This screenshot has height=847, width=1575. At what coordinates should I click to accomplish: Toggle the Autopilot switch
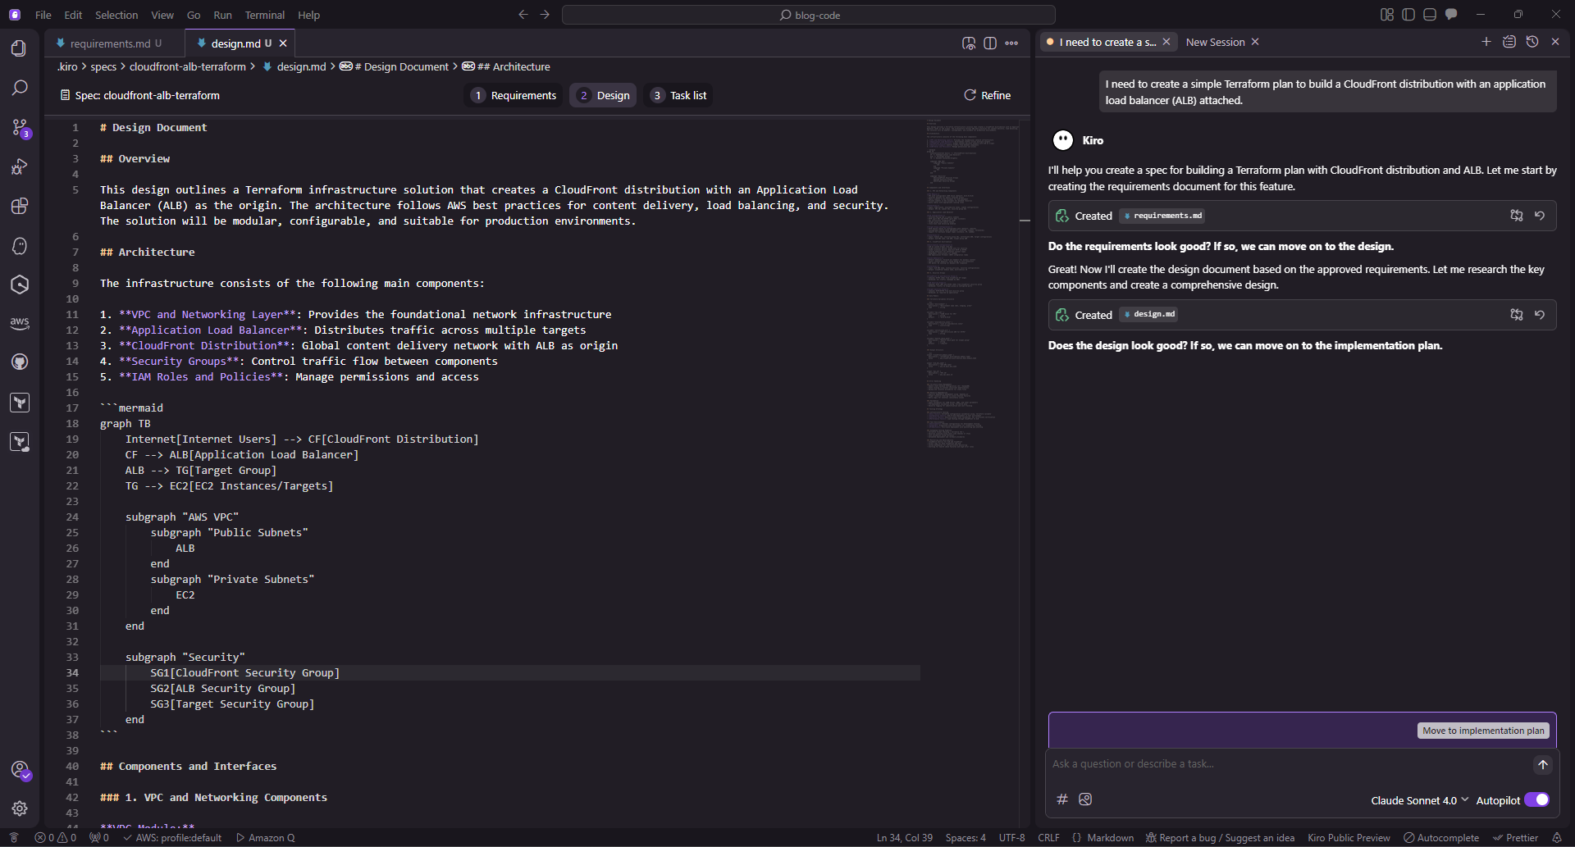(1537, 800)
